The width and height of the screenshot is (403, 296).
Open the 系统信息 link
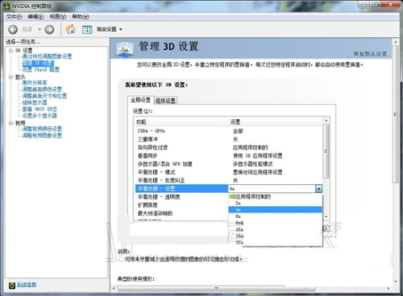point(27,285)
